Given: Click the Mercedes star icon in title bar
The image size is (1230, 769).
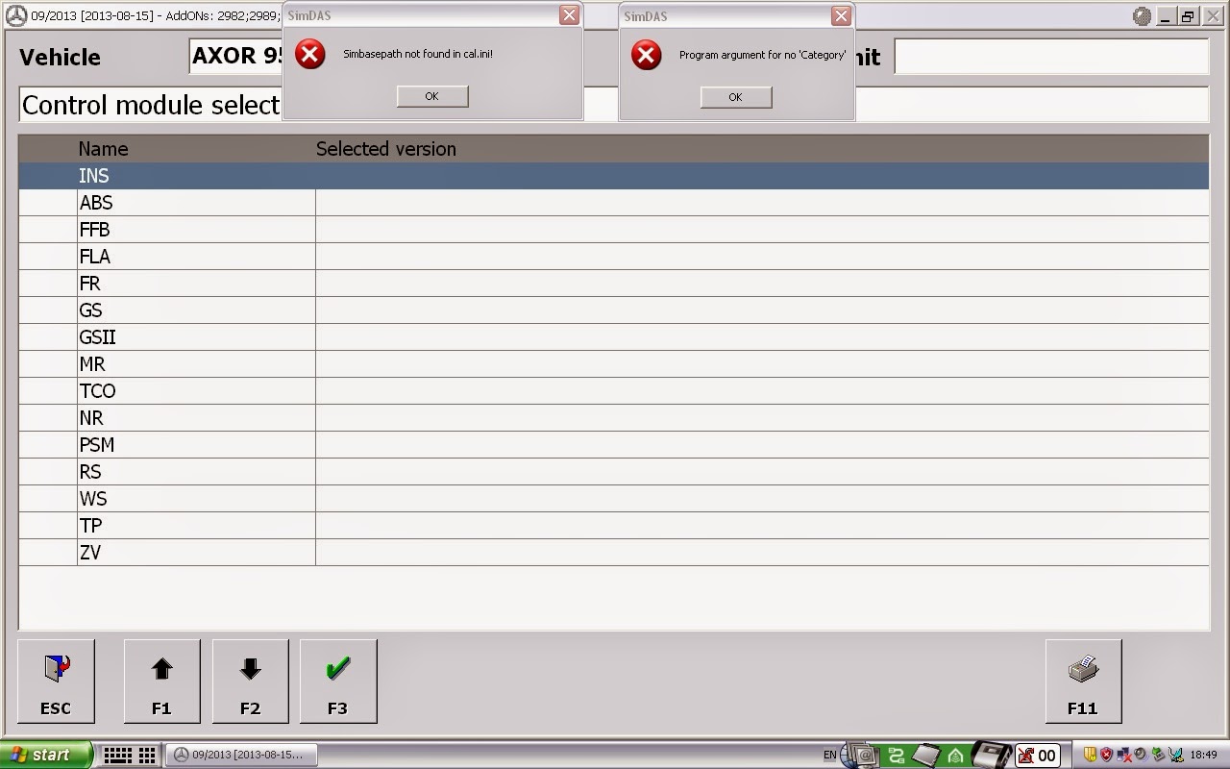Looking at the screenshot, I should (16, 16).
